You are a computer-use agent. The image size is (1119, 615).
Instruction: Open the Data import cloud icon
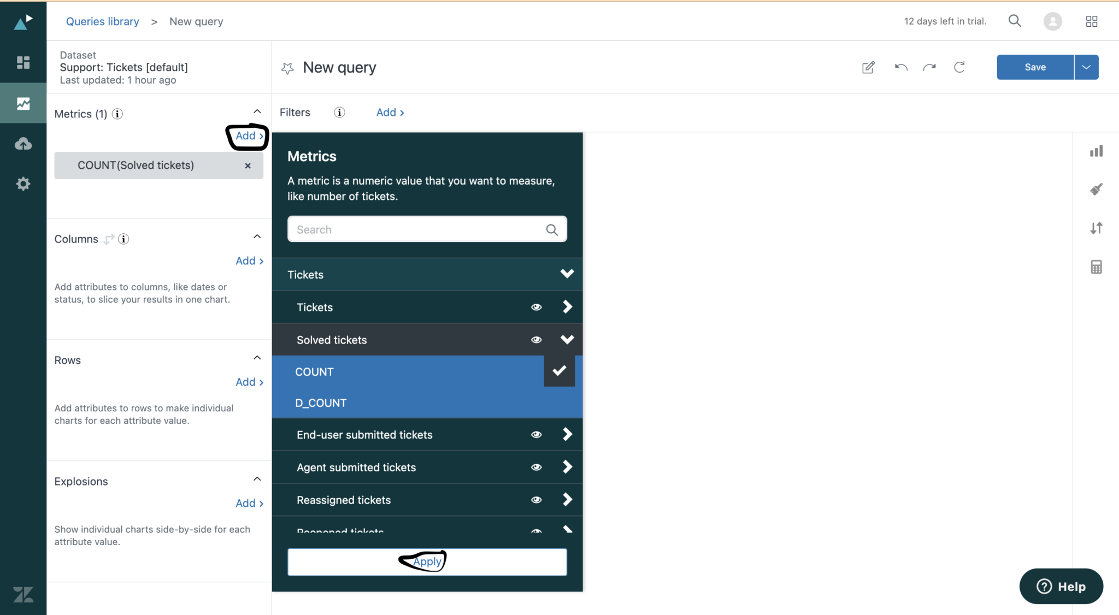pyautogui.click(x=23, y=143)
